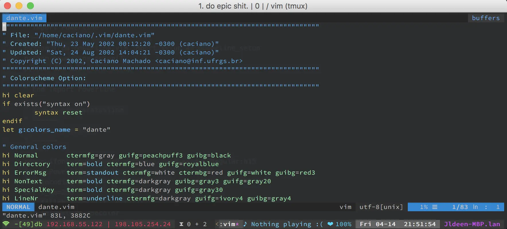This screenshot has height=229, width=507.
Task: Click the SpecialKey highlight group name
Action: (x=34, y=190)
